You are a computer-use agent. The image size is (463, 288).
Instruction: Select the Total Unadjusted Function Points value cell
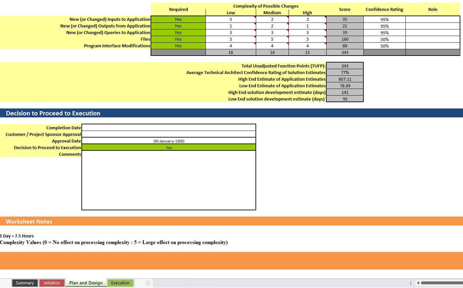pyautogui.click(x=345, y=66)
